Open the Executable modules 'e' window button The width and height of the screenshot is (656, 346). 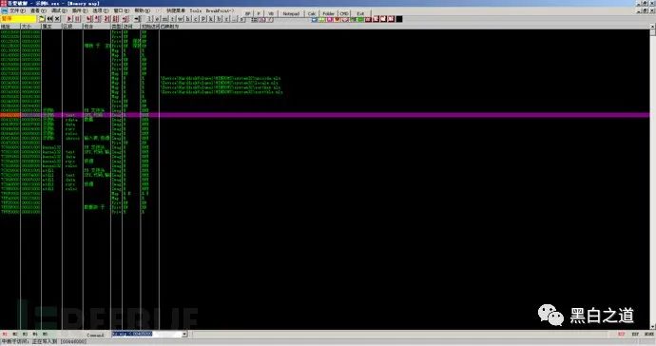click(x=157, y=19)
